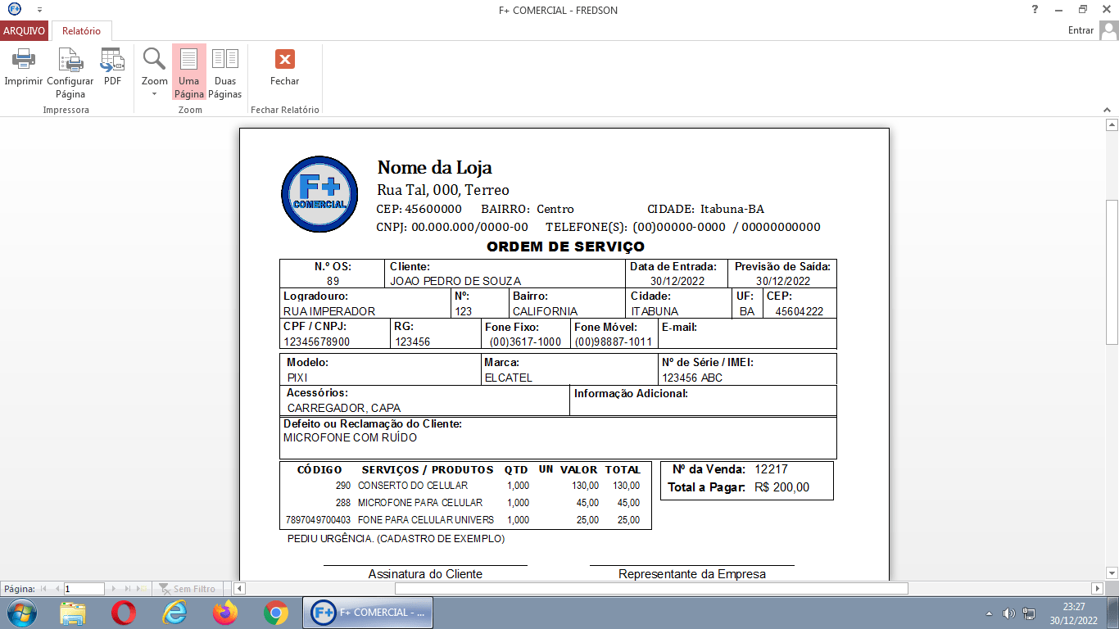Open the Quick Access Toolbar dropdown

click(39, 10)
